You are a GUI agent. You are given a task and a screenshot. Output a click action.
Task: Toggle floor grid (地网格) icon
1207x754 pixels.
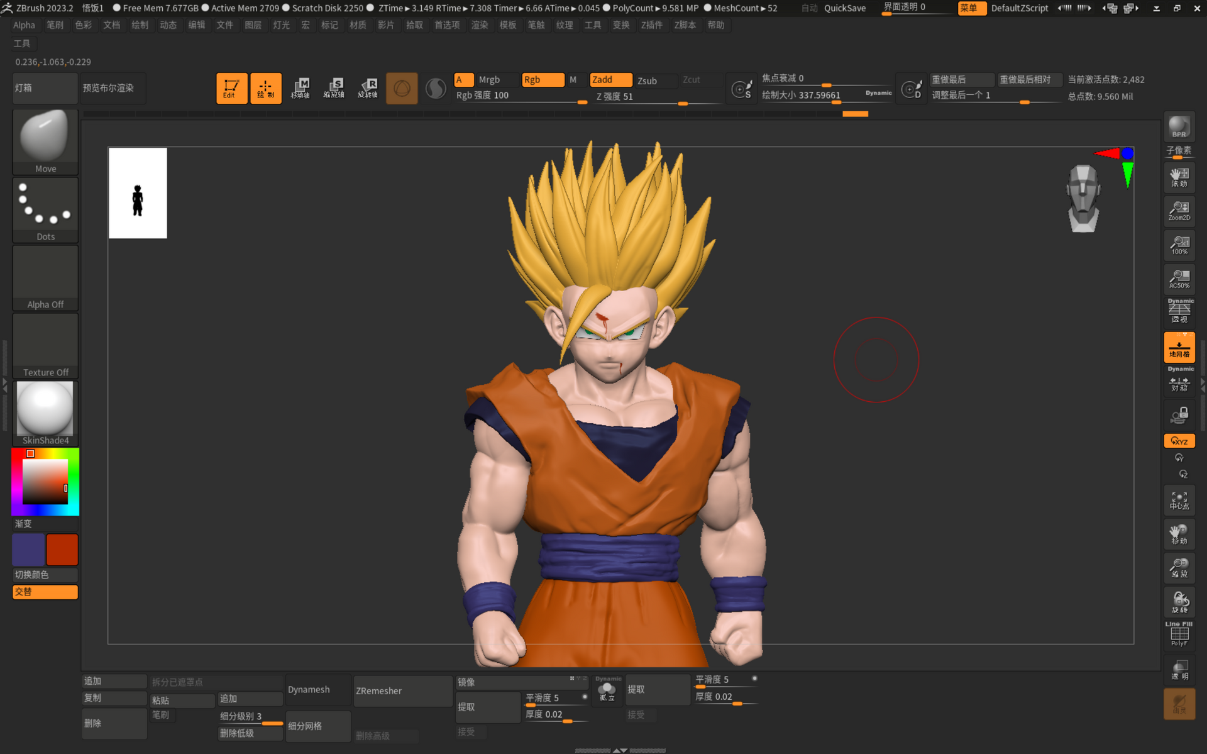1179,347
